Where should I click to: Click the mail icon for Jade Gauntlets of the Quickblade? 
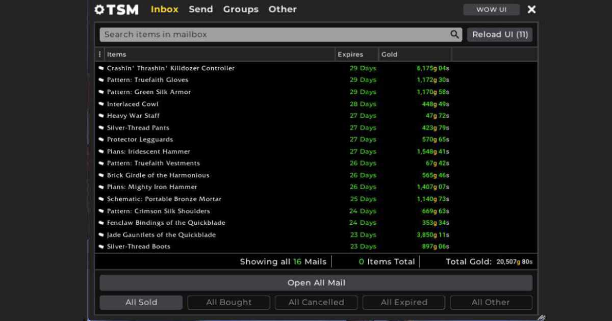coord(101,234)
